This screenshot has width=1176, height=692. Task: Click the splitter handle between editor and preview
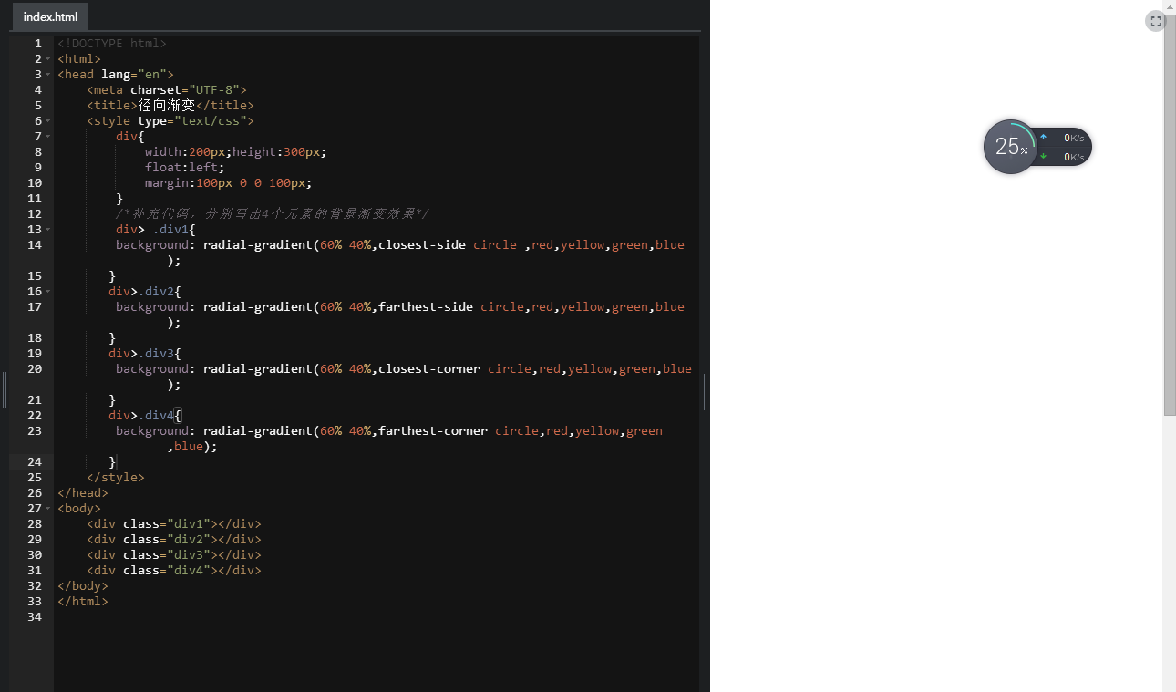coord(706,392)
